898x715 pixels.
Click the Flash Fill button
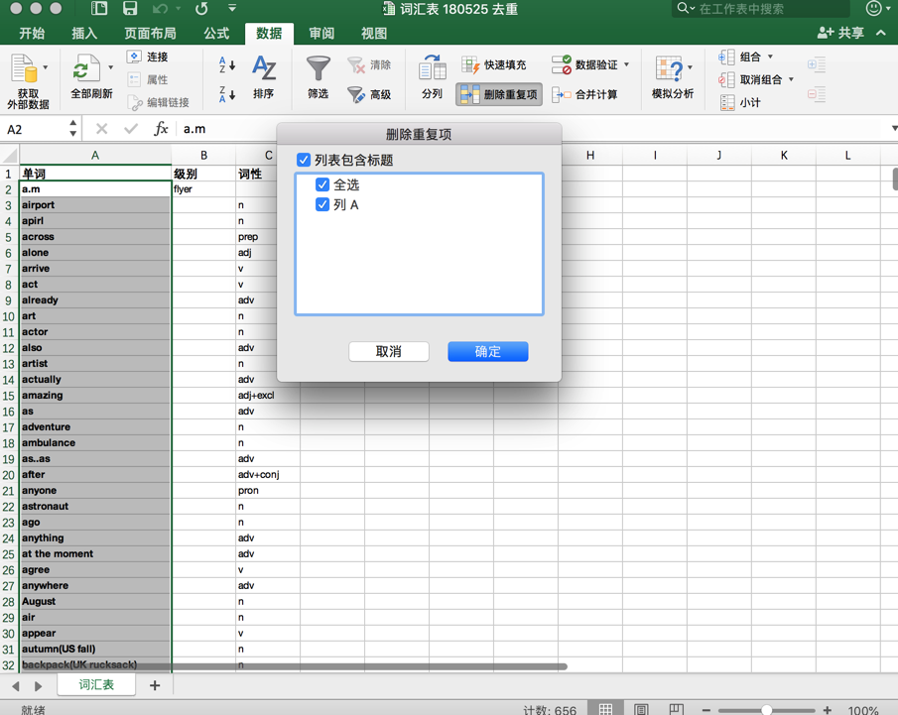[x=494, y=64]
